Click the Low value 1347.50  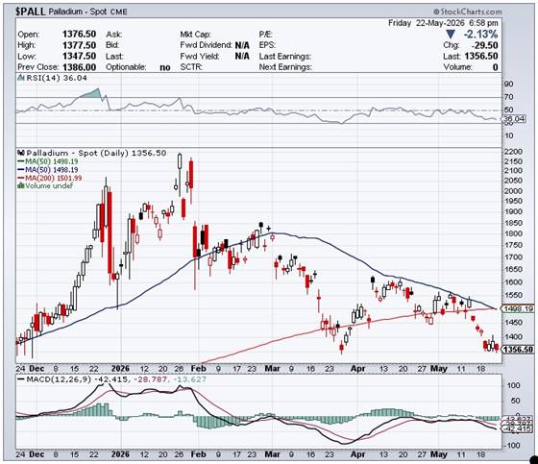79,56
